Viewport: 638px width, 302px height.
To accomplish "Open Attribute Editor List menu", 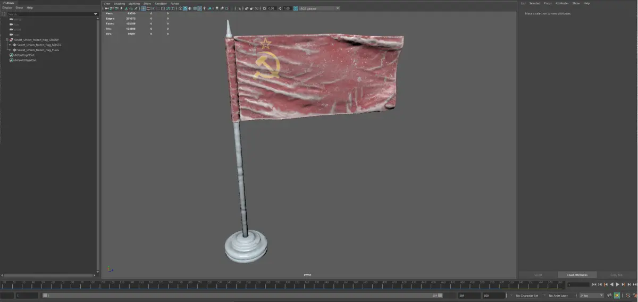I will pos(523,3).
